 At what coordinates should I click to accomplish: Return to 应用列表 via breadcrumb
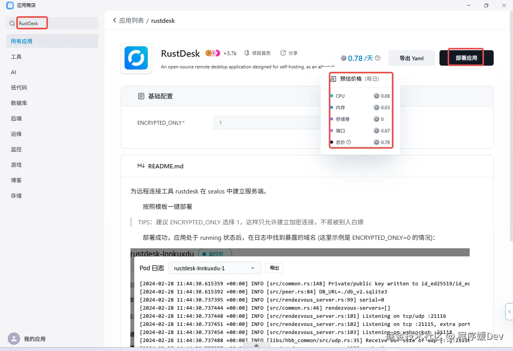tap(132, 20)
